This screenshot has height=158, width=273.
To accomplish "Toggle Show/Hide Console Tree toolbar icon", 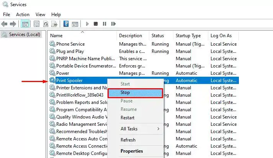I will tap(25, 24).
